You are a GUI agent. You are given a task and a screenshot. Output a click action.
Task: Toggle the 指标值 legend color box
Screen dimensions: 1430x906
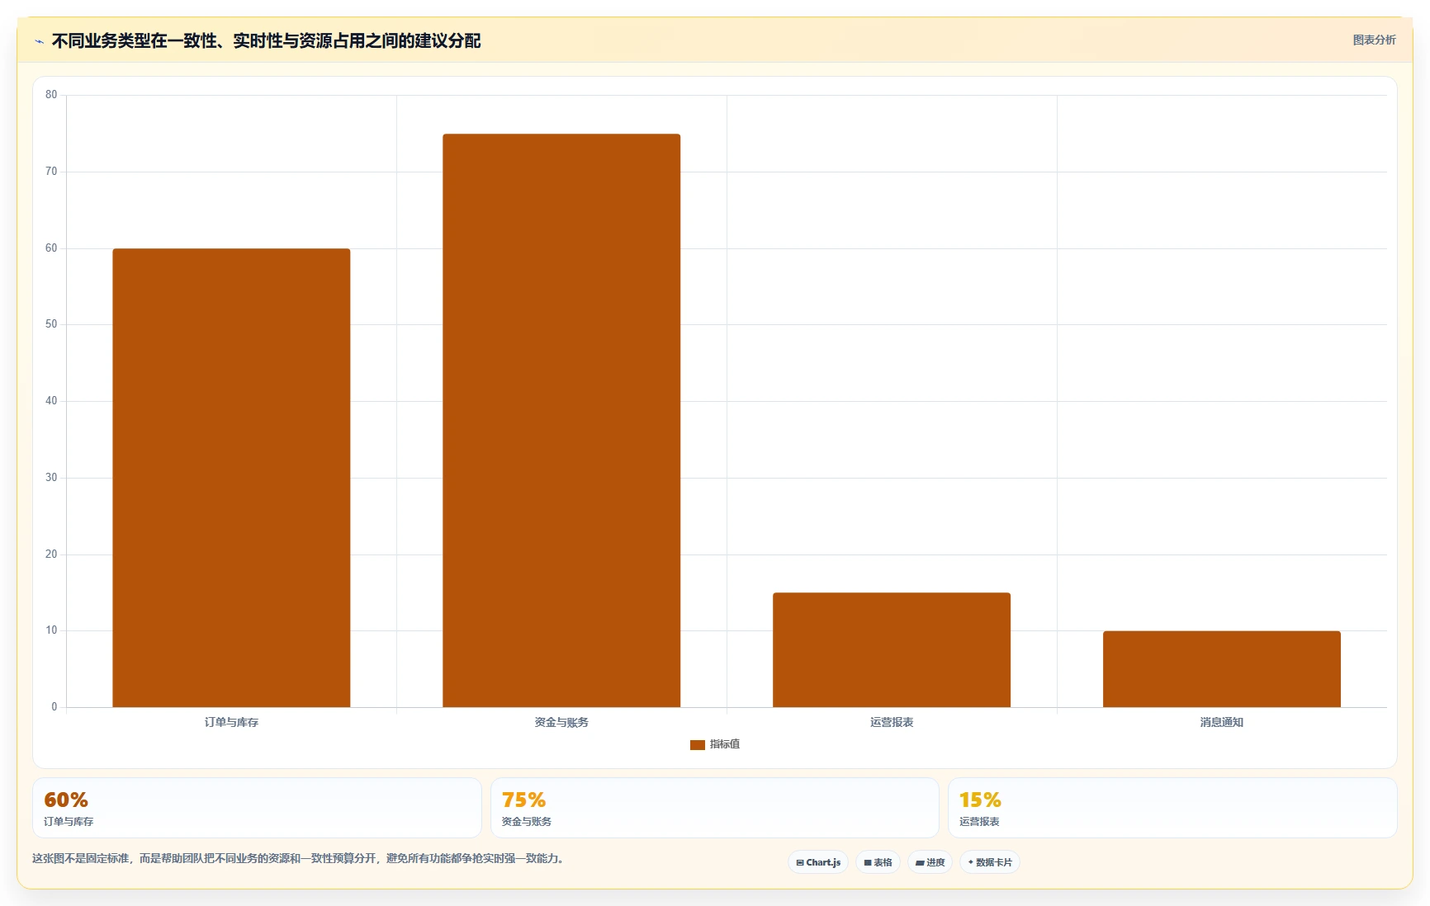coord(698,744)
